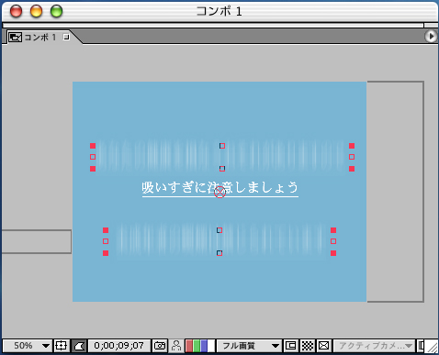Click bottom-right handle of lower blurred layer
The height and width of the screenshot is (355, 439).
[x=333, y=253]
